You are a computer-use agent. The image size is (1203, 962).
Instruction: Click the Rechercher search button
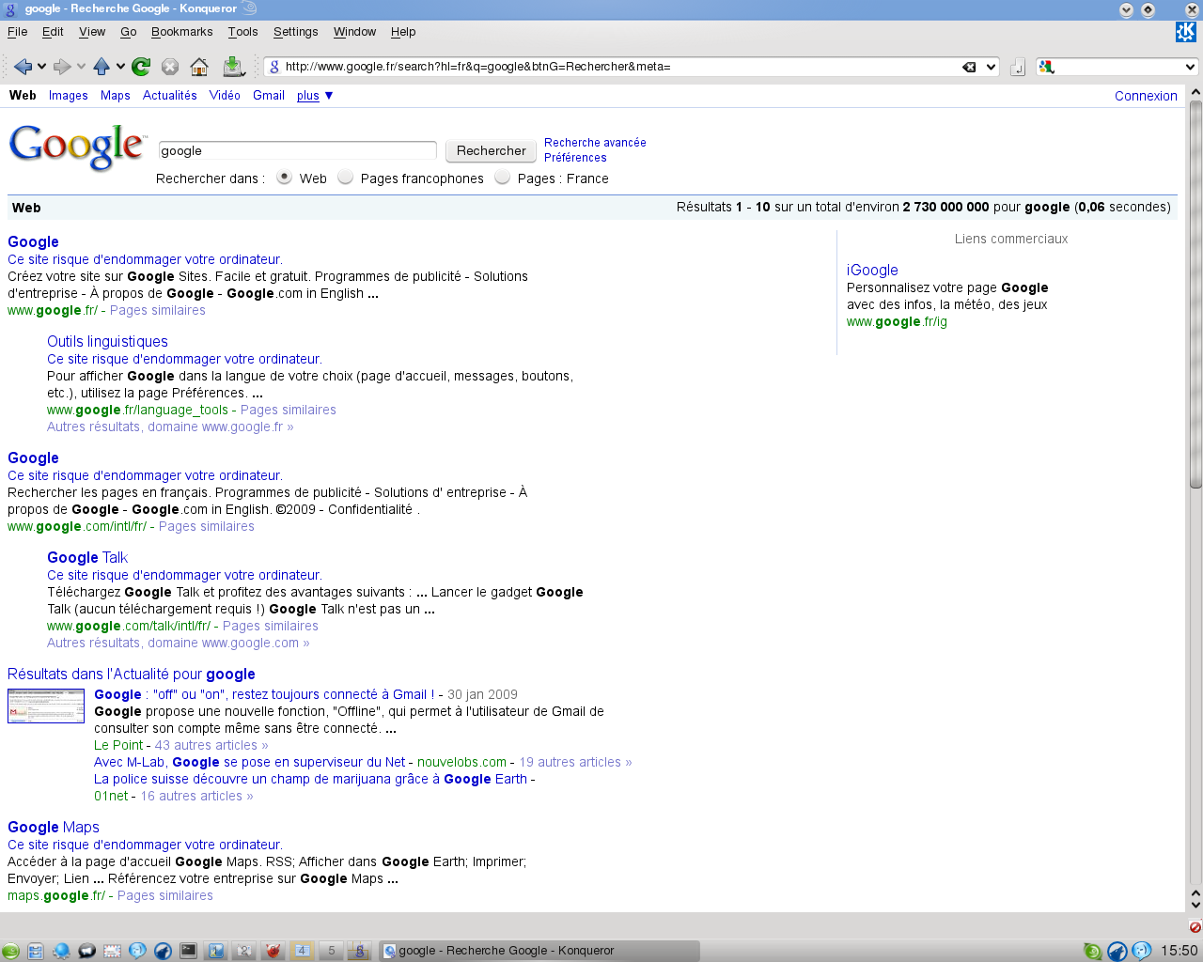491,150
